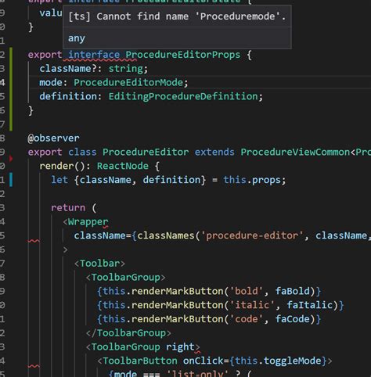Click the blue change bar beside the let line
The width and height of the screenshot is (371, 377).
pos(11,180)
